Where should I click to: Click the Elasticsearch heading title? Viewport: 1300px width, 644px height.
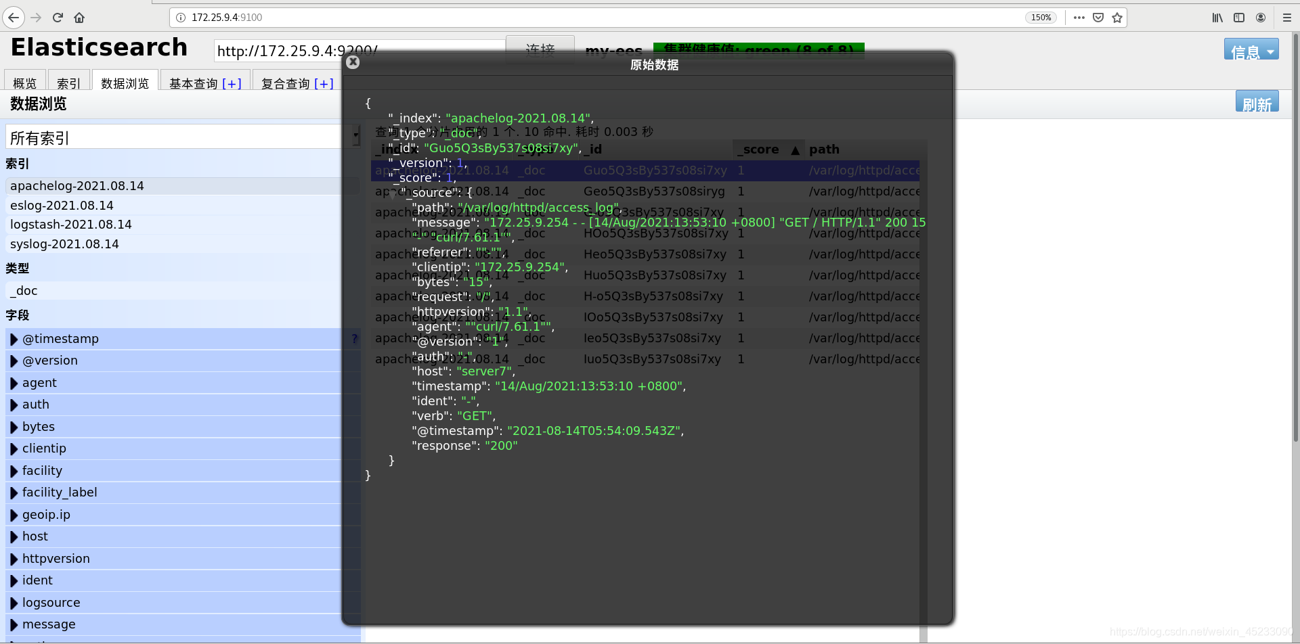tap(99, 47)
